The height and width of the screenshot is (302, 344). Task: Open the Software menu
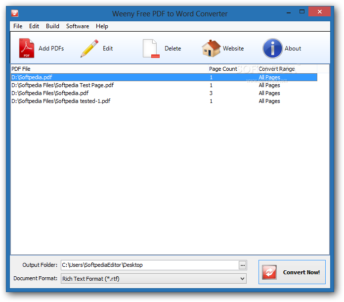(x=78, y=26)
